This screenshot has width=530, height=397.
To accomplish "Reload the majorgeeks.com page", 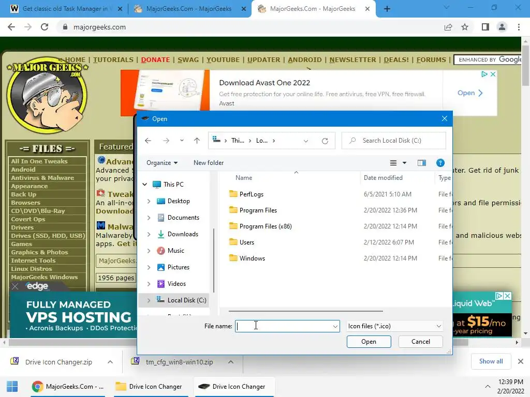I will pos(45,27).
